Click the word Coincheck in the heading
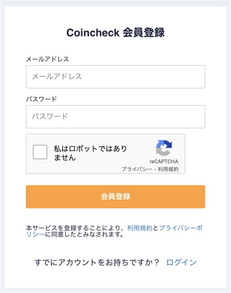 (93, 33)
